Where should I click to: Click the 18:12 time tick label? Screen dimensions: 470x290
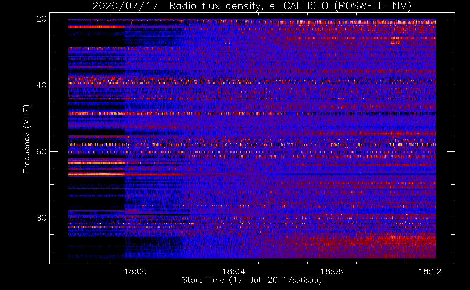pos(430,271)
